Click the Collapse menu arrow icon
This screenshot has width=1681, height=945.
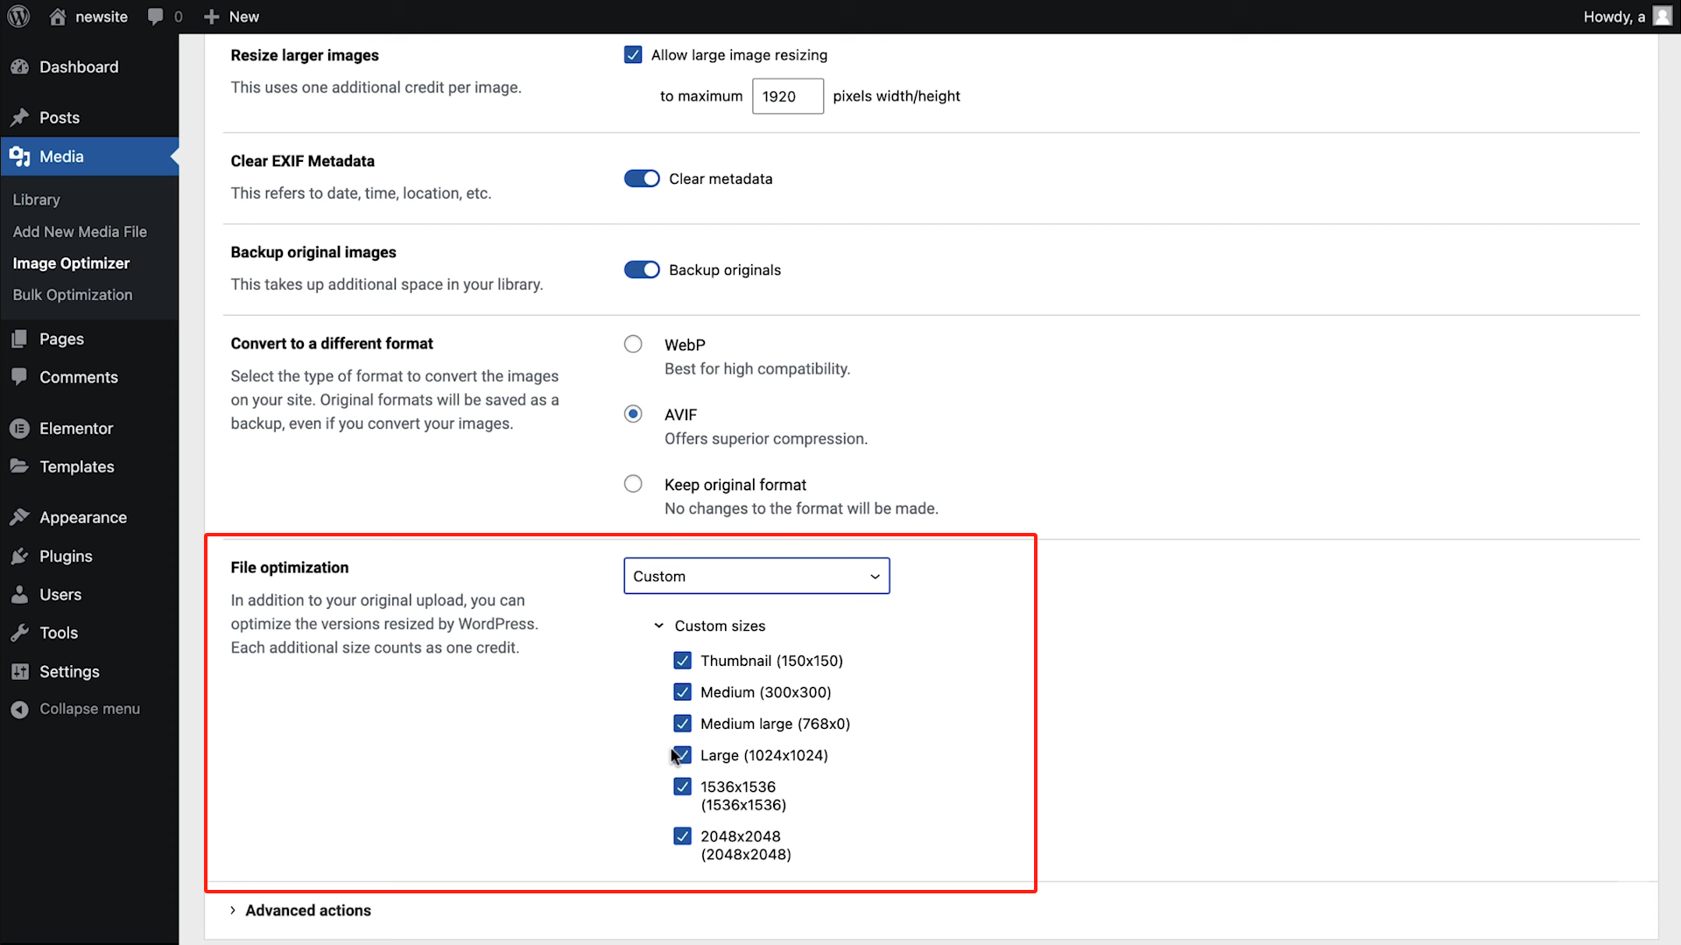point(19,710)
